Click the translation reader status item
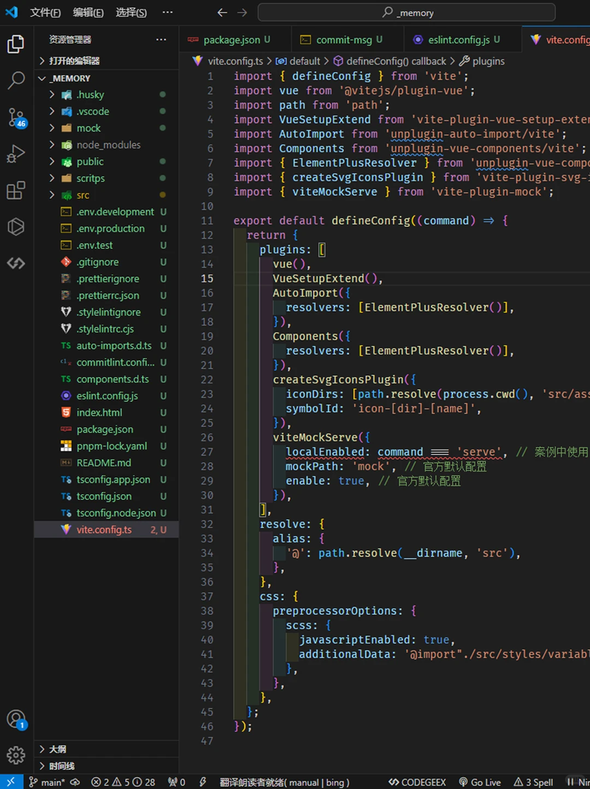This screenshot has height=789, width=590. pyautogui.click(x=284, y=782)
